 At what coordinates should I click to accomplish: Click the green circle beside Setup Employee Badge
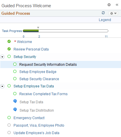tap(15, 72)
